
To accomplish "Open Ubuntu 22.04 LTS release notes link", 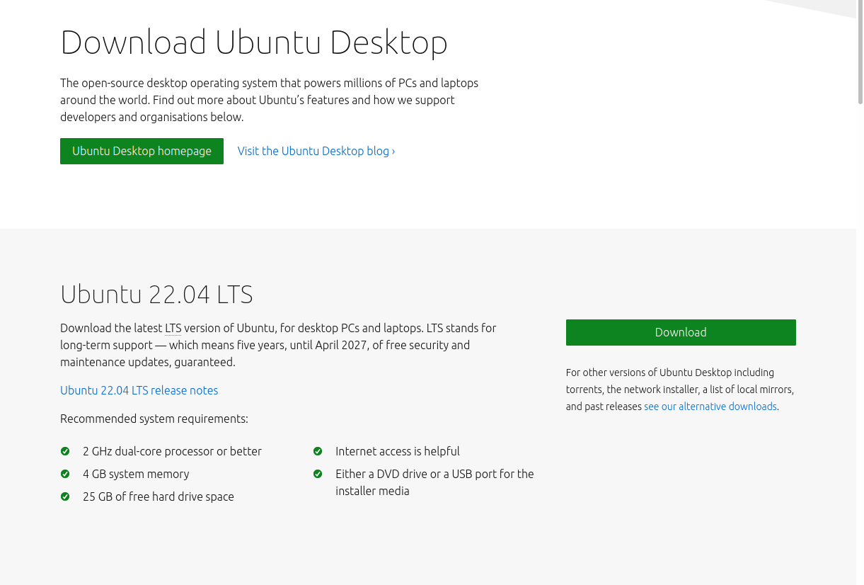I will click(139, 390).
